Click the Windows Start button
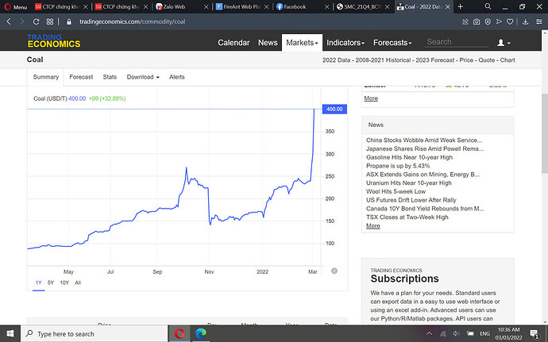 pyautogui.click(x=11, y=333)
